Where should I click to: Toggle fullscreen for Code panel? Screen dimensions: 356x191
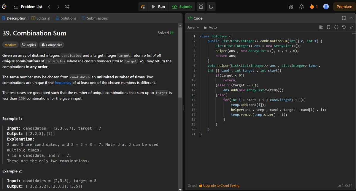[x=344, y=18]
